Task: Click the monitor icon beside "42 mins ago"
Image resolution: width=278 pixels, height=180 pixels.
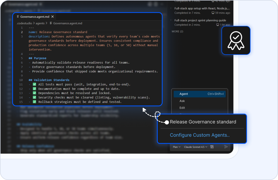Action: pyautogui.click(x=213, y=2)
